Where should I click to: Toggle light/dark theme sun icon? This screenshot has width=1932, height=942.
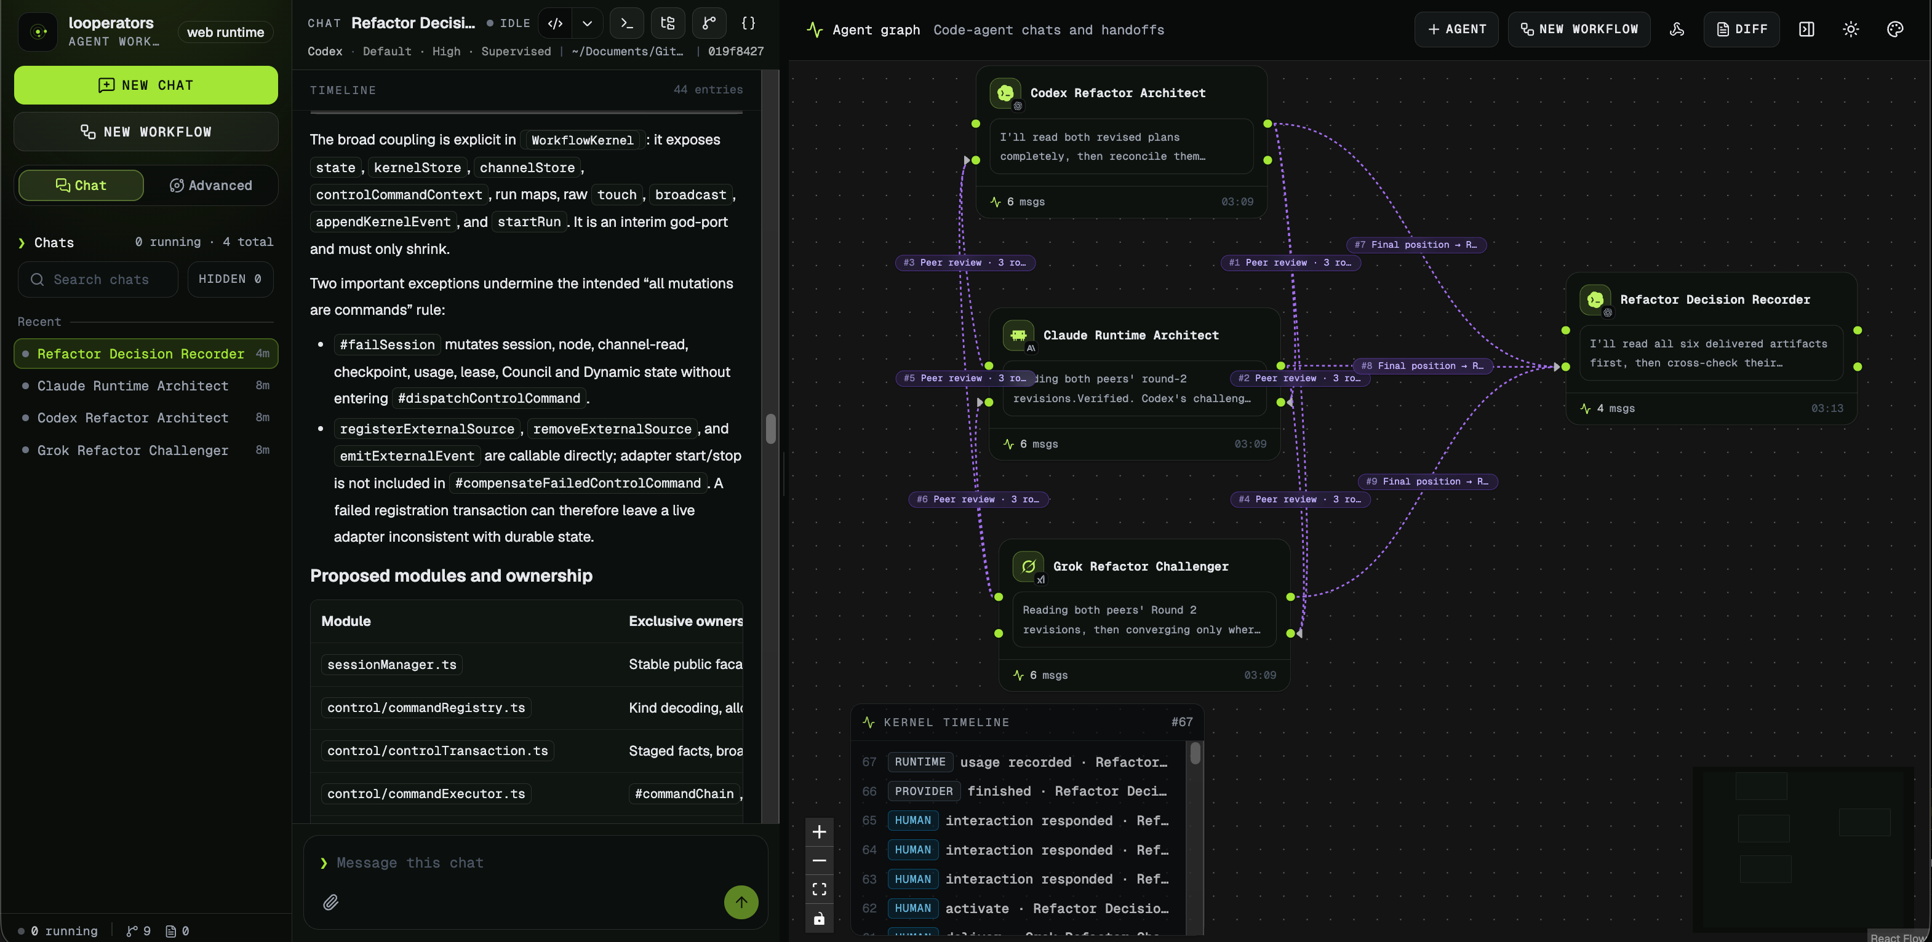(x=1851, y=30)
